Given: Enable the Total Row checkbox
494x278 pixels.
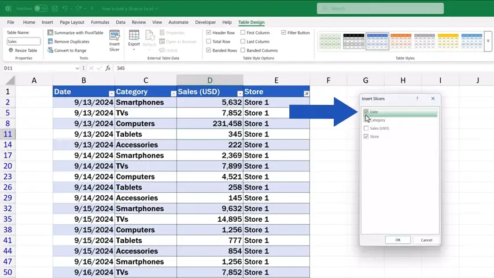Looking at the screenshot, I should (x=209, y=42).
